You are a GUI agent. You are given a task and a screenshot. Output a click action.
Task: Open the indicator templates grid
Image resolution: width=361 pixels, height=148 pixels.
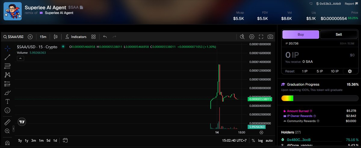[93, 37]
